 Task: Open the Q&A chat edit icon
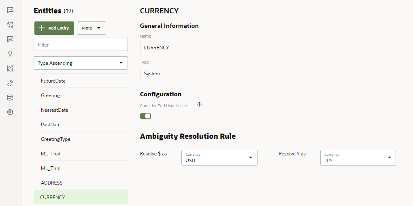[11, 39]
